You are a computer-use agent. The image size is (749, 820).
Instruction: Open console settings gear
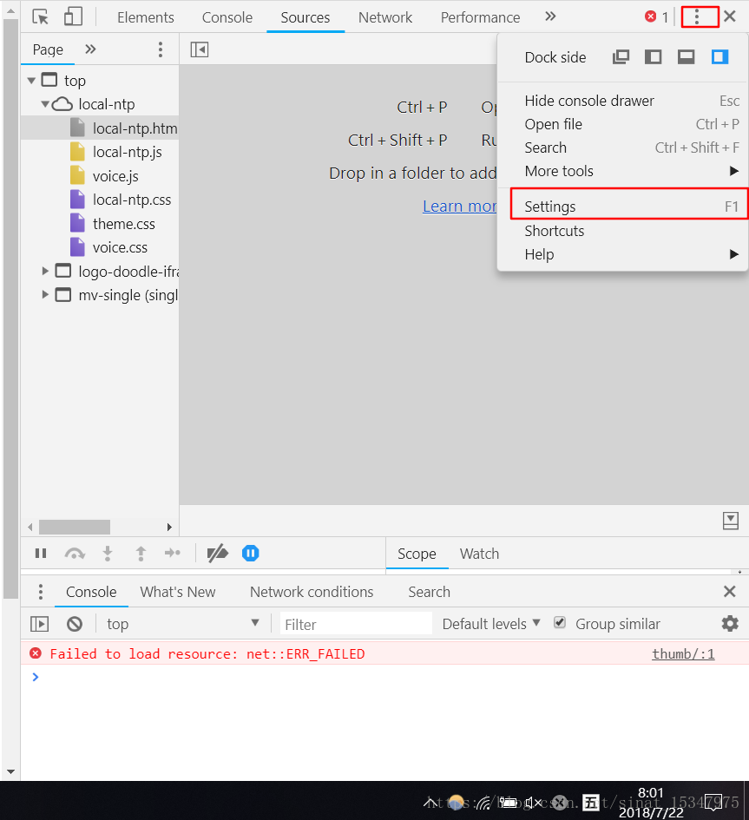[x=730, y=623]
